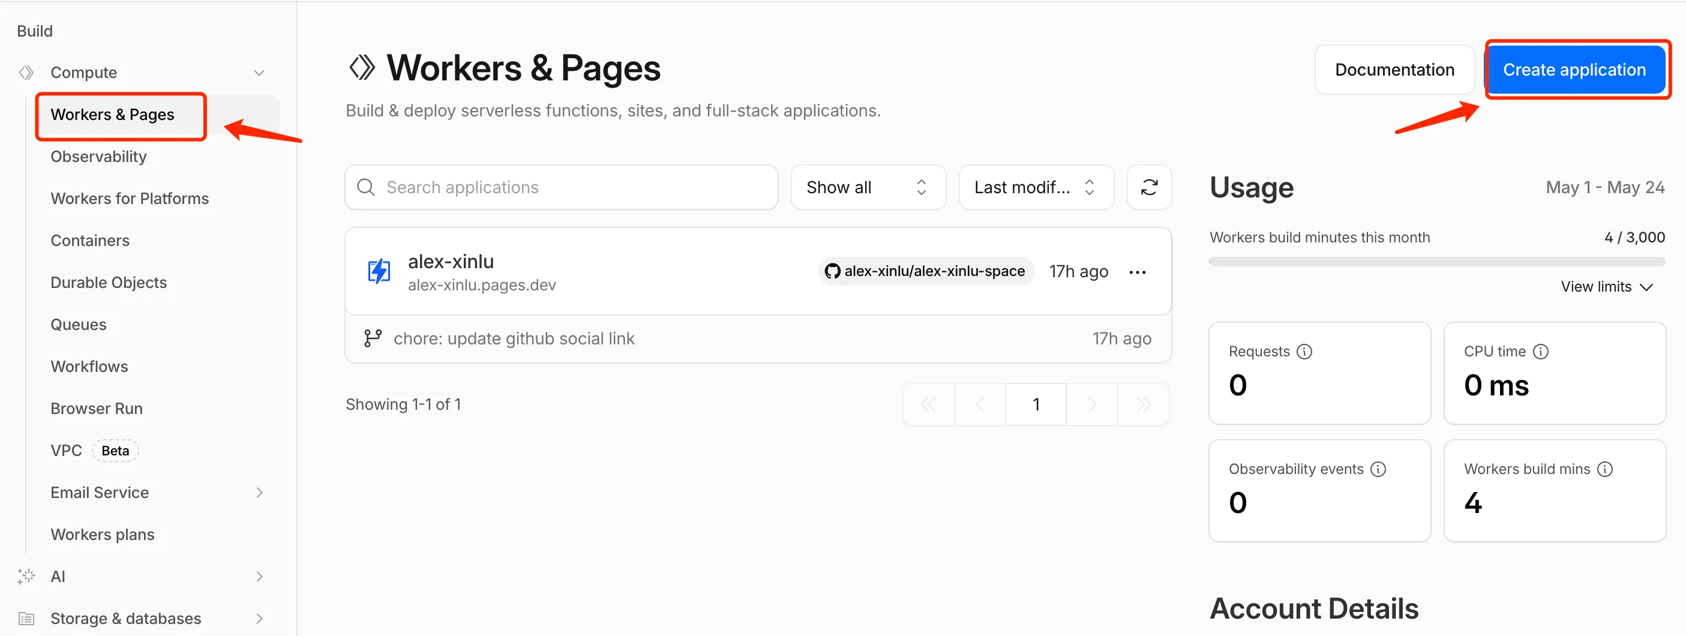
Task: Click the 17h ago timestamp on alex-xinlu row
Action: pos(1078,272)
